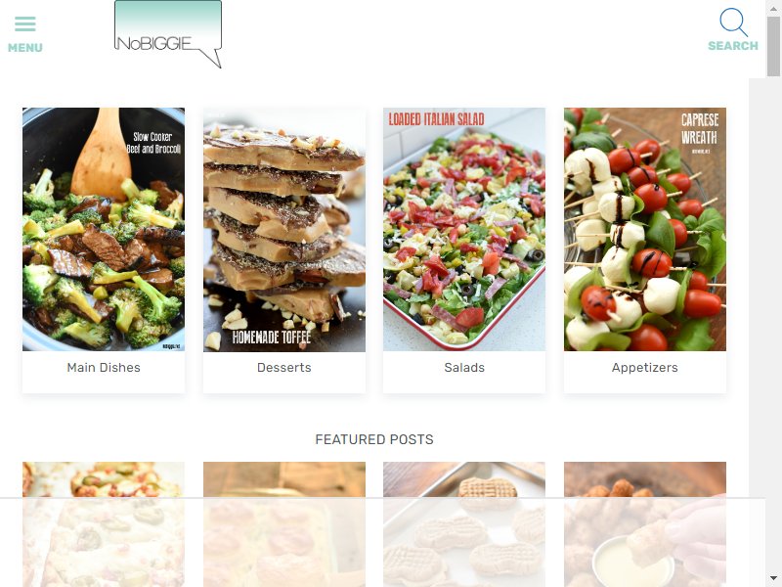Click the NoBiggie speech bubble logo
This screenshot has height=587, width=782.
tap(168, 34)
